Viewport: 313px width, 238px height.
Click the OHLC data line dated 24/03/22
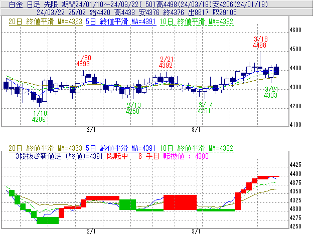(136, 13)
